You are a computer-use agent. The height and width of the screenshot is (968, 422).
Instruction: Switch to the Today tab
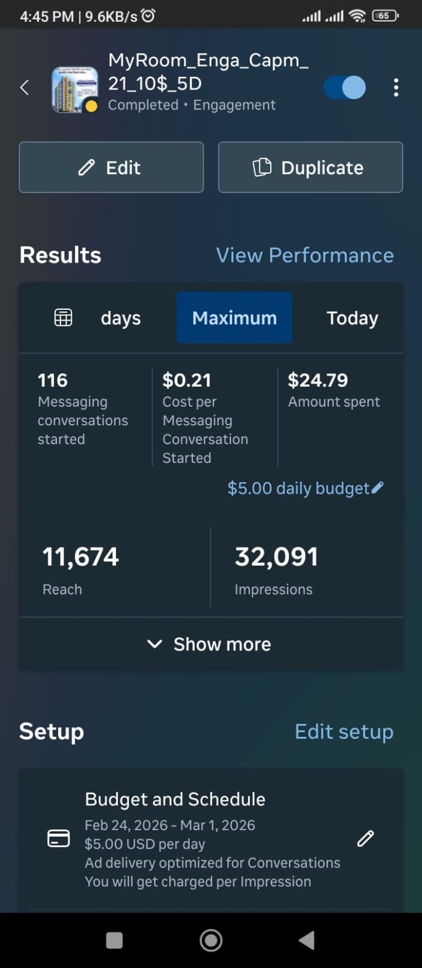[x=352, y=318]
